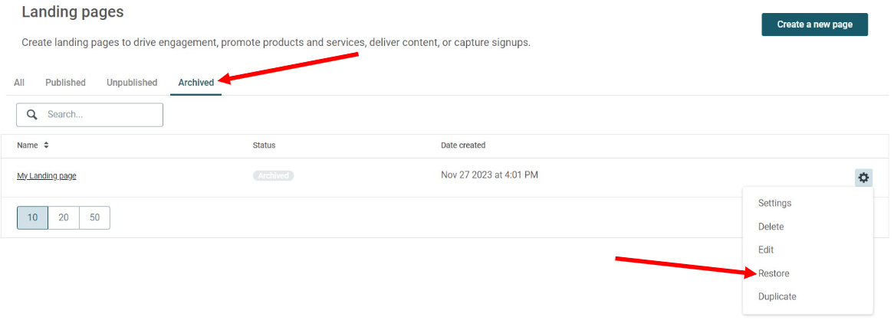Switch to the All tab
This screenshot has height=320, width=894.
(19, 83)
